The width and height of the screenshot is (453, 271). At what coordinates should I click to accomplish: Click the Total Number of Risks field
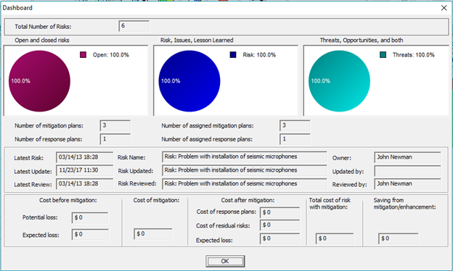tap(134, 26)
